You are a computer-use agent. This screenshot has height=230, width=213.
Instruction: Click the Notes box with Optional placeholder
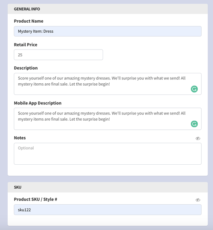tap(108, 154)
